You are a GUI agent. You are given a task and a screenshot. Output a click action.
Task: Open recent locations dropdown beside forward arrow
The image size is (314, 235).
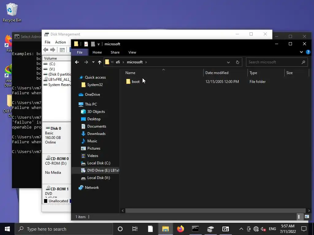coord(93,62)
